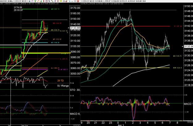Screen dimensions: 193x126
Task: Click the white vertical cursor line in left chart
Action: pyautogui.click(x=11, y=101)
